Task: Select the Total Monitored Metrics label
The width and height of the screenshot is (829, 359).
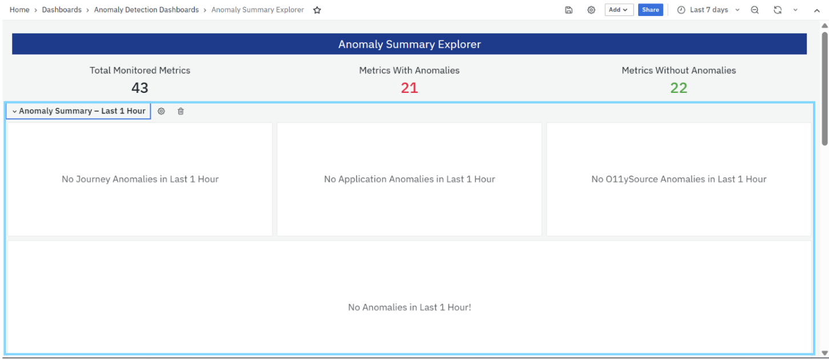Action: pyautogui.click(x=140, y=70)
